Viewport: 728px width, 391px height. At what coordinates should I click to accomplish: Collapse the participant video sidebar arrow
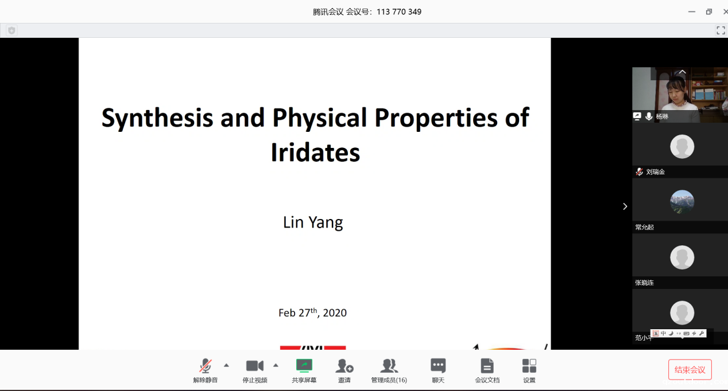[x=625, y=206]
